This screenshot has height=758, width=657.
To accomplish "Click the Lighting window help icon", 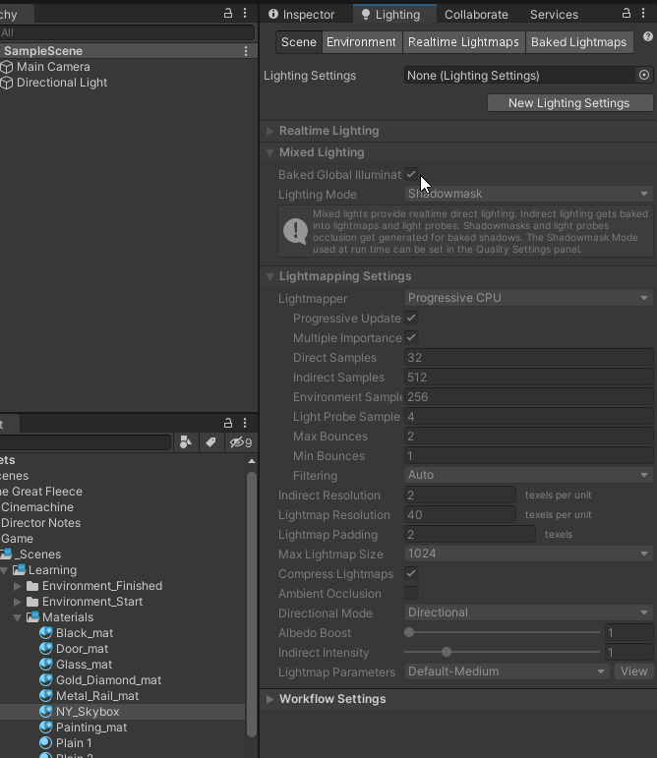I will 648,36.
